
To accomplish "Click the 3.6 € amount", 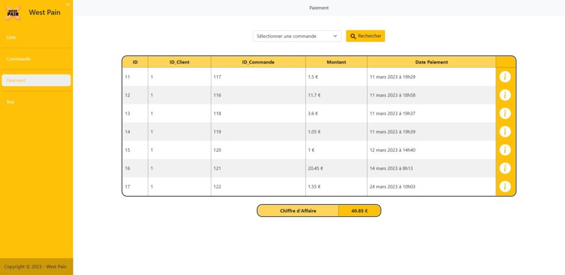I will pyautogui.click(x=313, y=114).
